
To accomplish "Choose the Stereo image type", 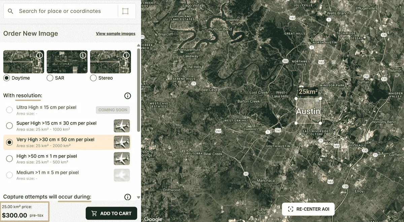I will pyautogui.click(x=93, y=78).
